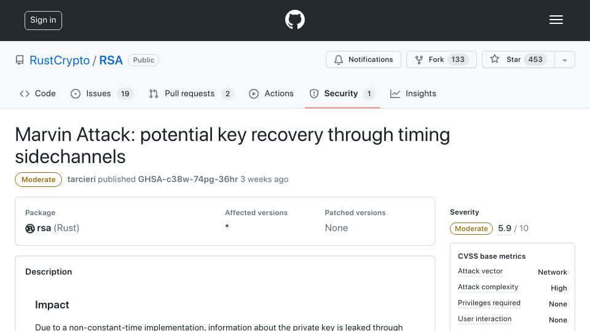The width and height of the screenshot is (590, 331).
Task: Click the Pull requests count 2
Action: [x=227, y=94]
